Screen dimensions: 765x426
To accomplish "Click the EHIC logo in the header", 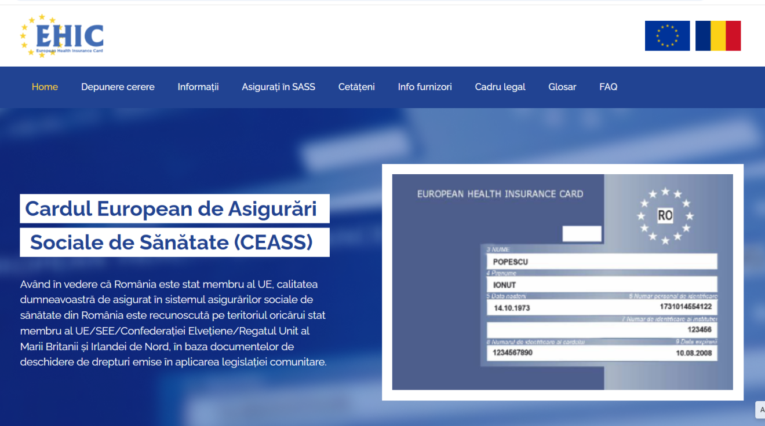I will click(x=61, y=36).
